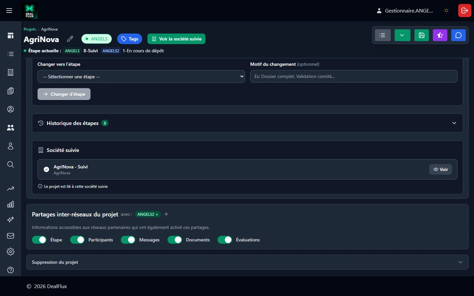474x296 pixels.
Task: Open the trending arrow icon in the sidebar
Action: pyautogui.click(x=10, y=189)
